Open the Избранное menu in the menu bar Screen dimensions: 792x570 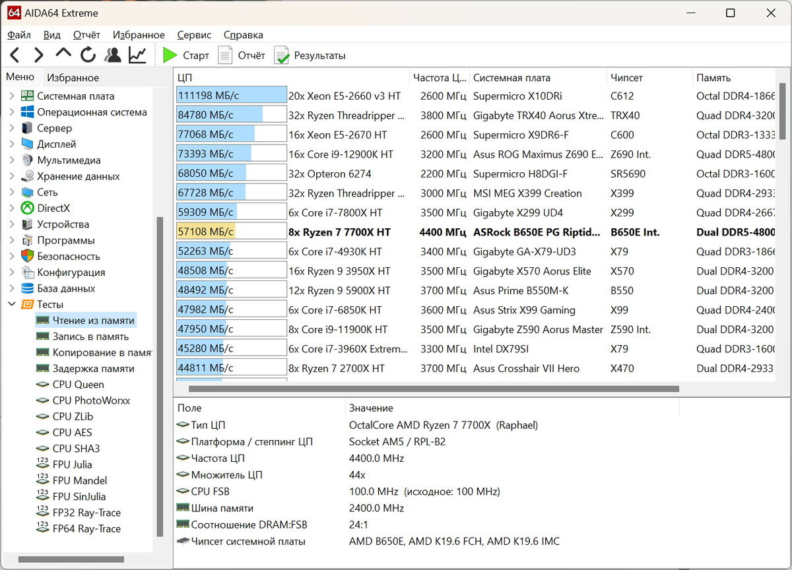(139, 35)
